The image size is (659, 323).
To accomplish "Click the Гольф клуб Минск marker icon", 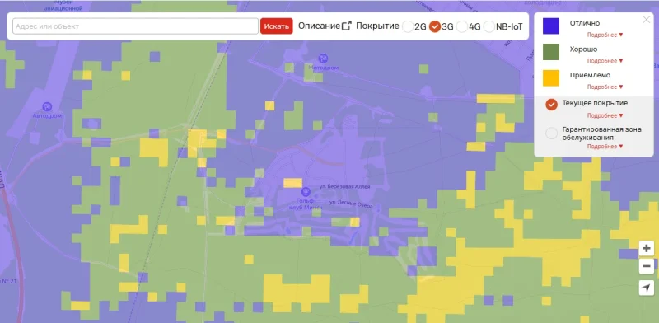I will pos(306,192).
